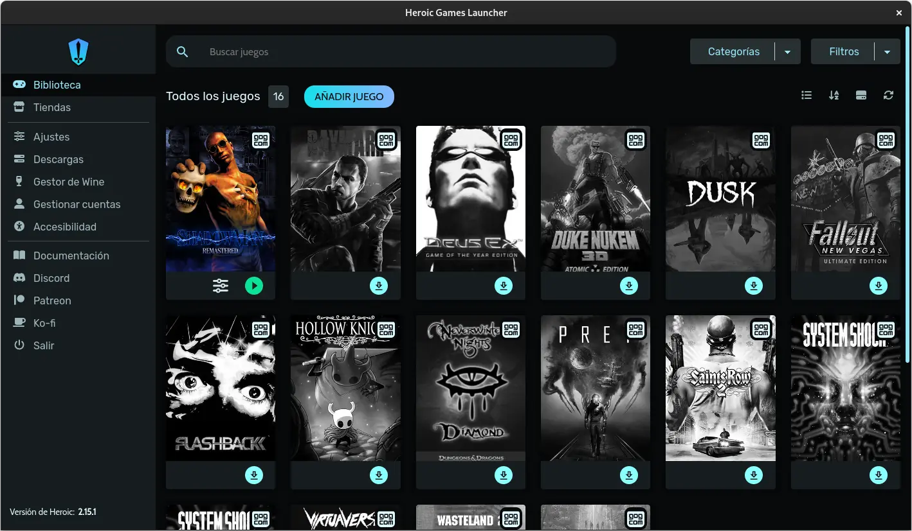Click the sort alphabetically icon
Image resolution: width=912 pixels, height=531 pixels.
point(834,95)
